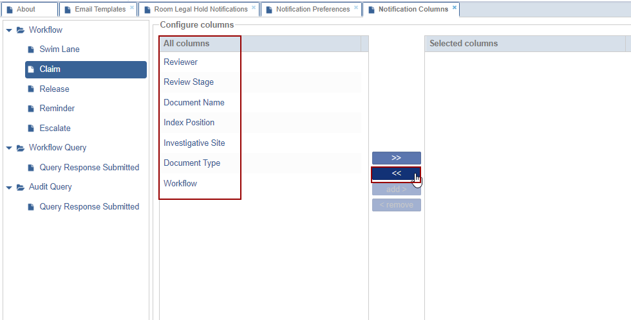Image resolution: width=631 pixels, height=320 pixels.
Task: Click the Audit Query folder icon
Action: pos(20,187)
